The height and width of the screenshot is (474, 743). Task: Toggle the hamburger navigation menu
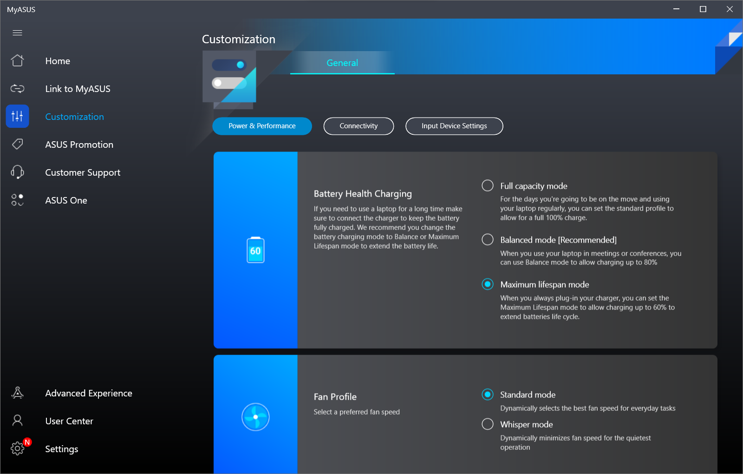click(18, 33)
